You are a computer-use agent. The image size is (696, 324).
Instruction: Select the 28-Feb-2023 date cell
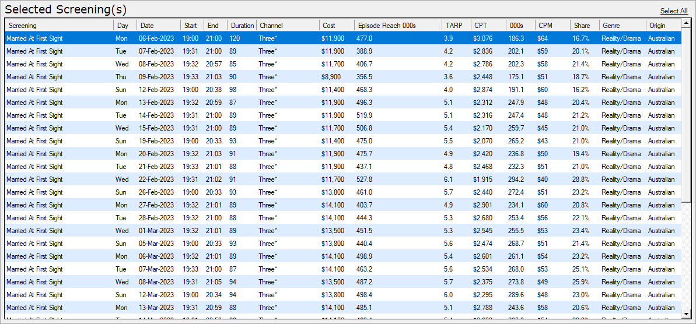pyautogui.click(x=157, y=218)
